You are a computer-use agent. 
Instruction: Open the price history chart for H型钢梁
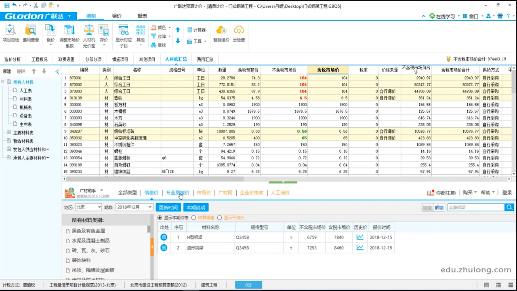[359, 237]
